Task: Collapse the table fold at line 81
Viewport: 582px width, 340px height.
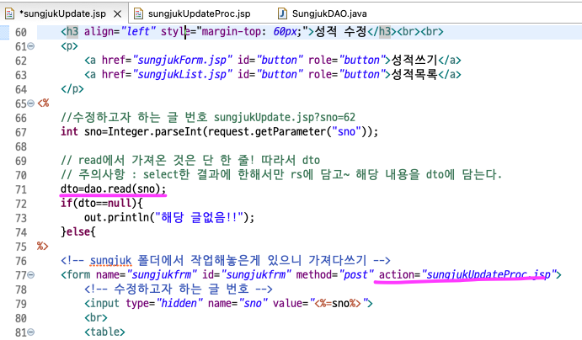Action: coord(31,332)
